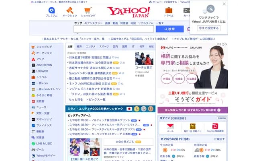Expand the 一覧 dropdown above search box
This screenshot has width=257, height=161.
click(159, 23)
